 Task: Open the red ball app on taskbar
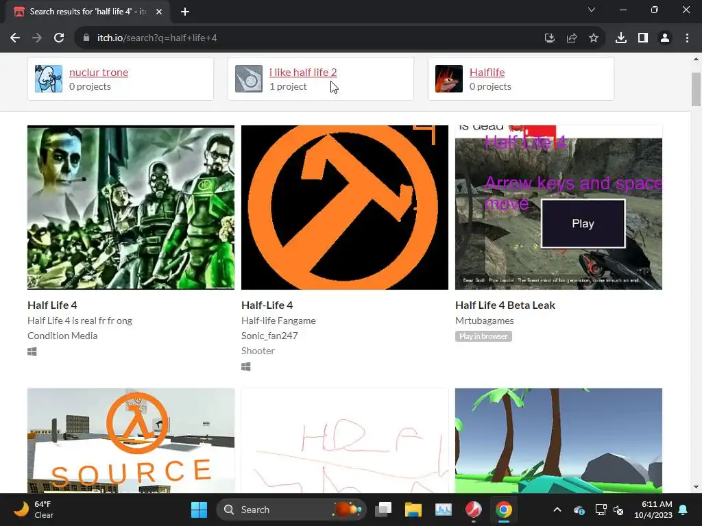point(473,510)
